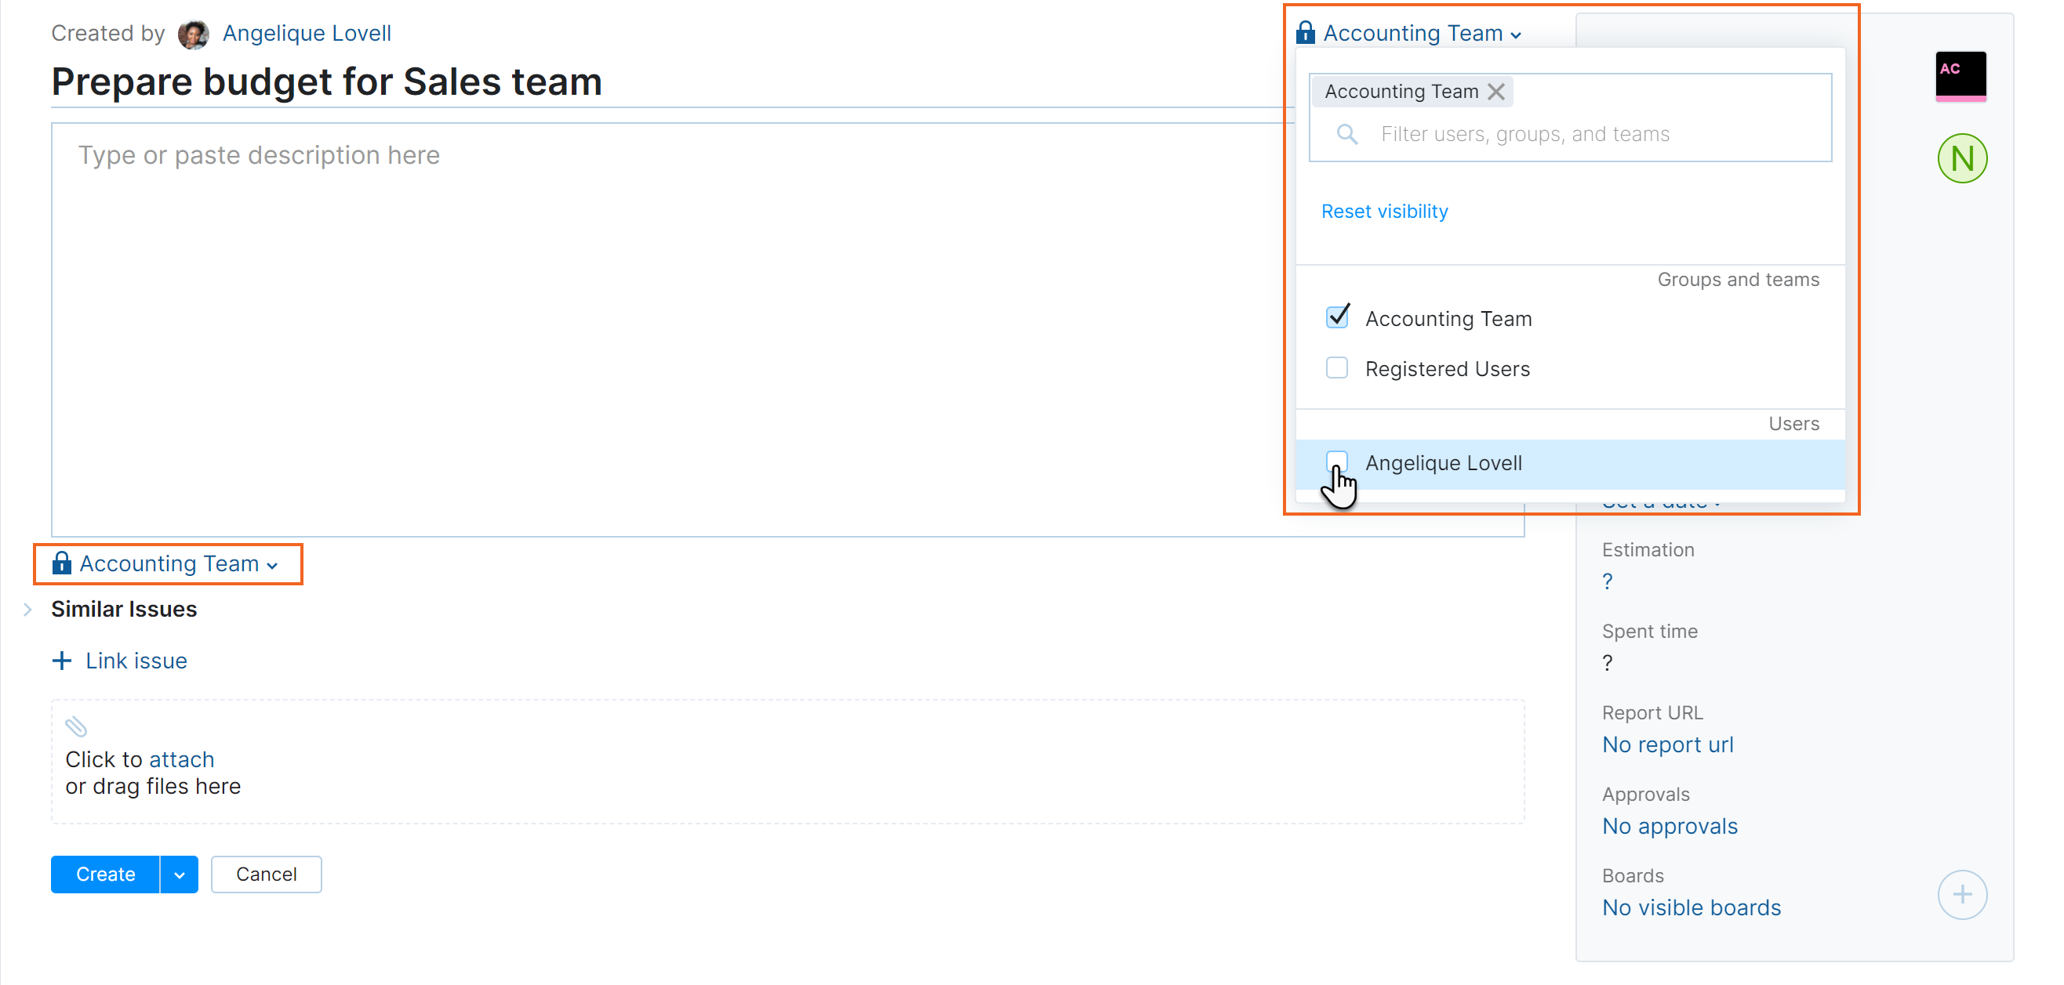Check the Registered Users checkbox
2064x985 pixels.
pyautogui.click(x=1336, y=368)
